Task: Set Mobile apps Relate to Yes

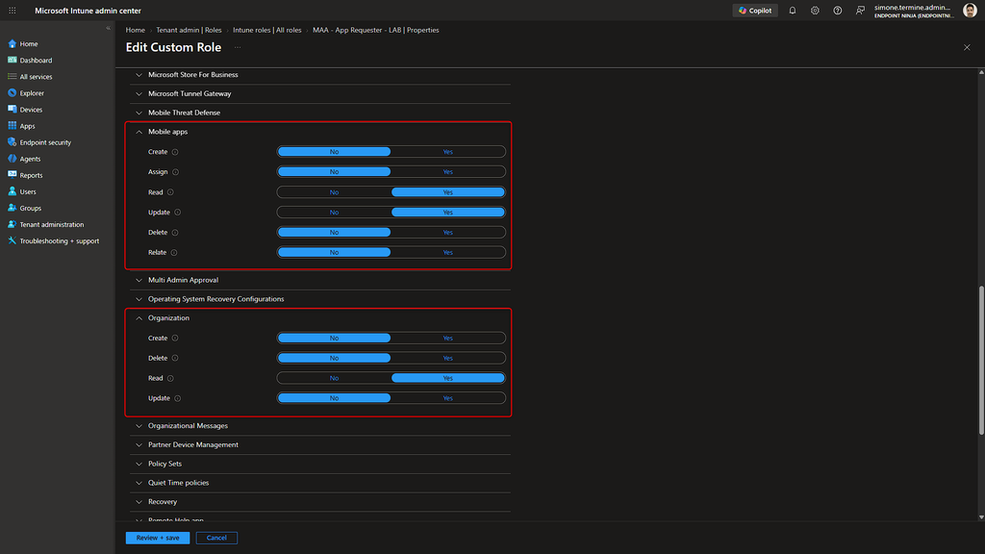Action: click(448, 253)
